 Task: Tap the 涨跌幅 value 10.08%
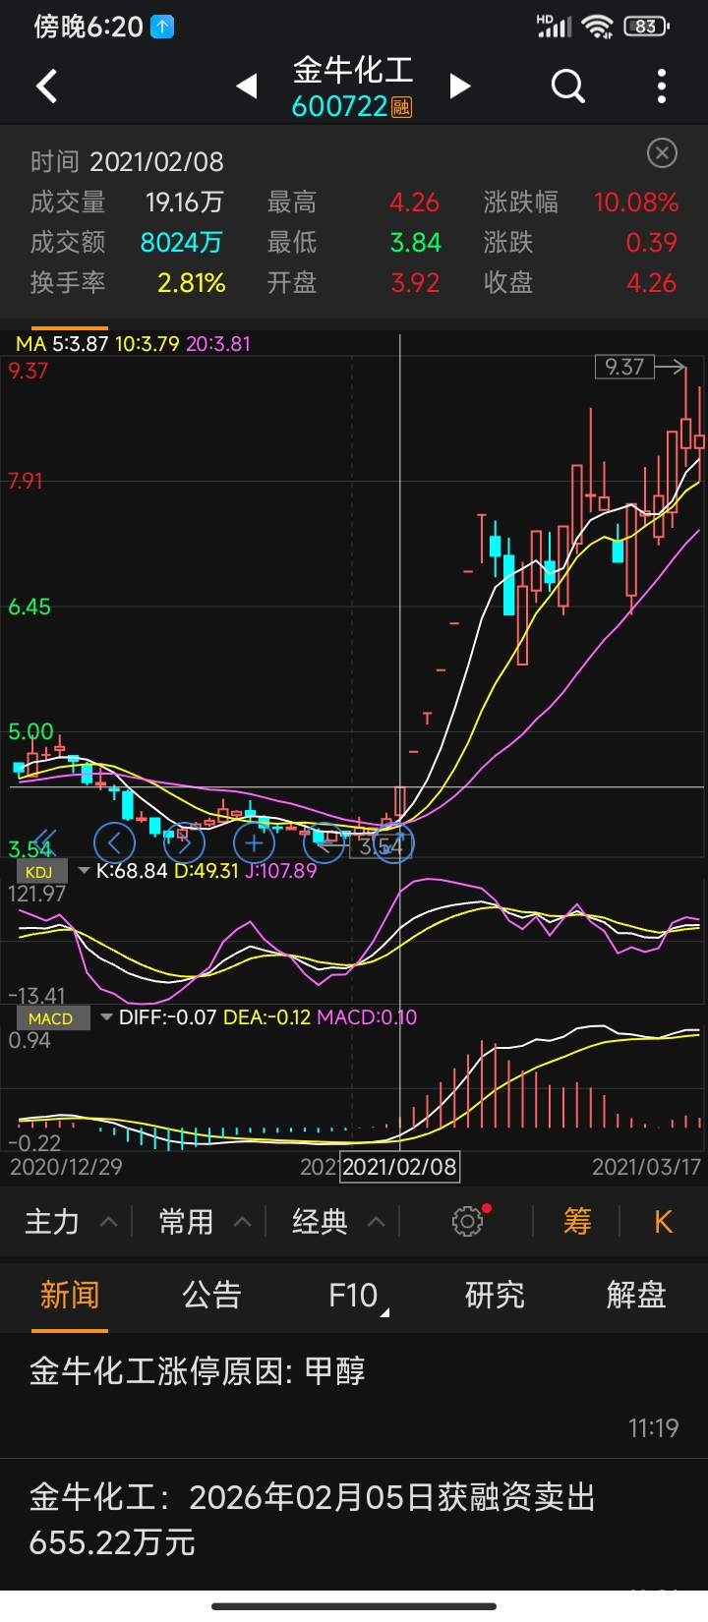click(x=636, y=203)
